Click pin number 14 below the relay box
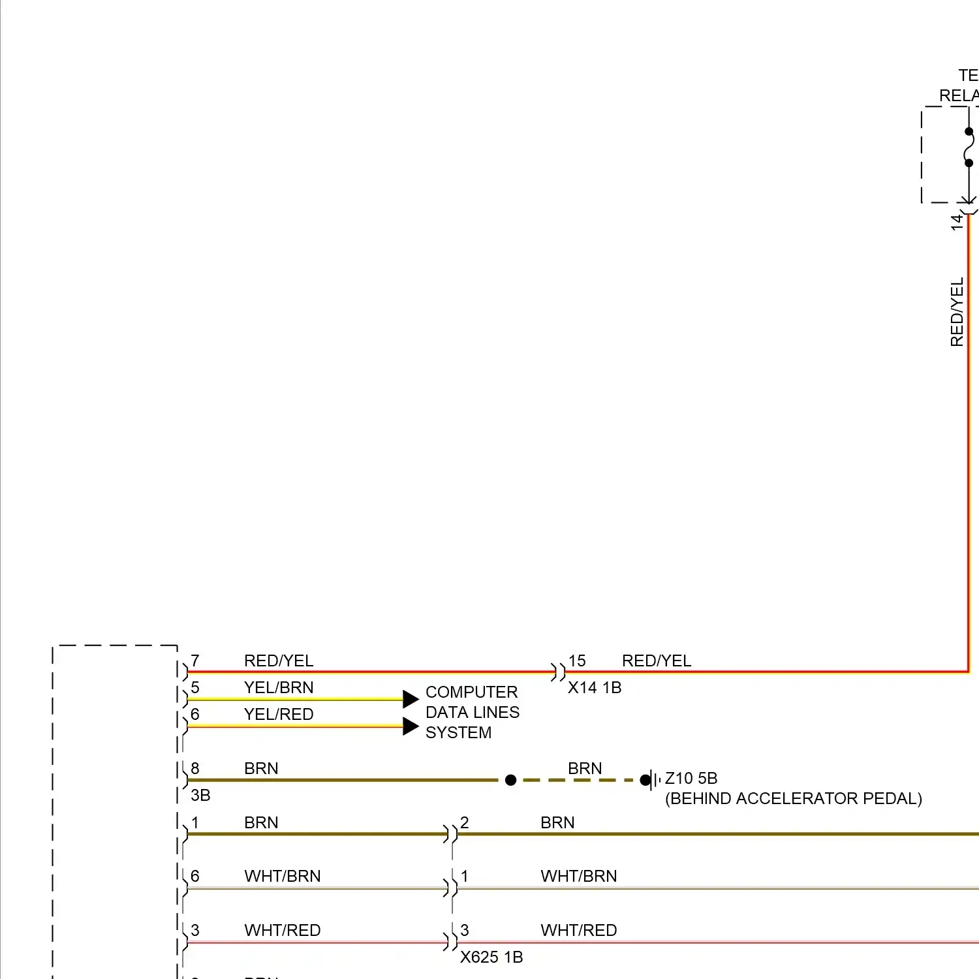Image resolution: width=979 pixels, height=979 pixels. (x=957, y=222)
